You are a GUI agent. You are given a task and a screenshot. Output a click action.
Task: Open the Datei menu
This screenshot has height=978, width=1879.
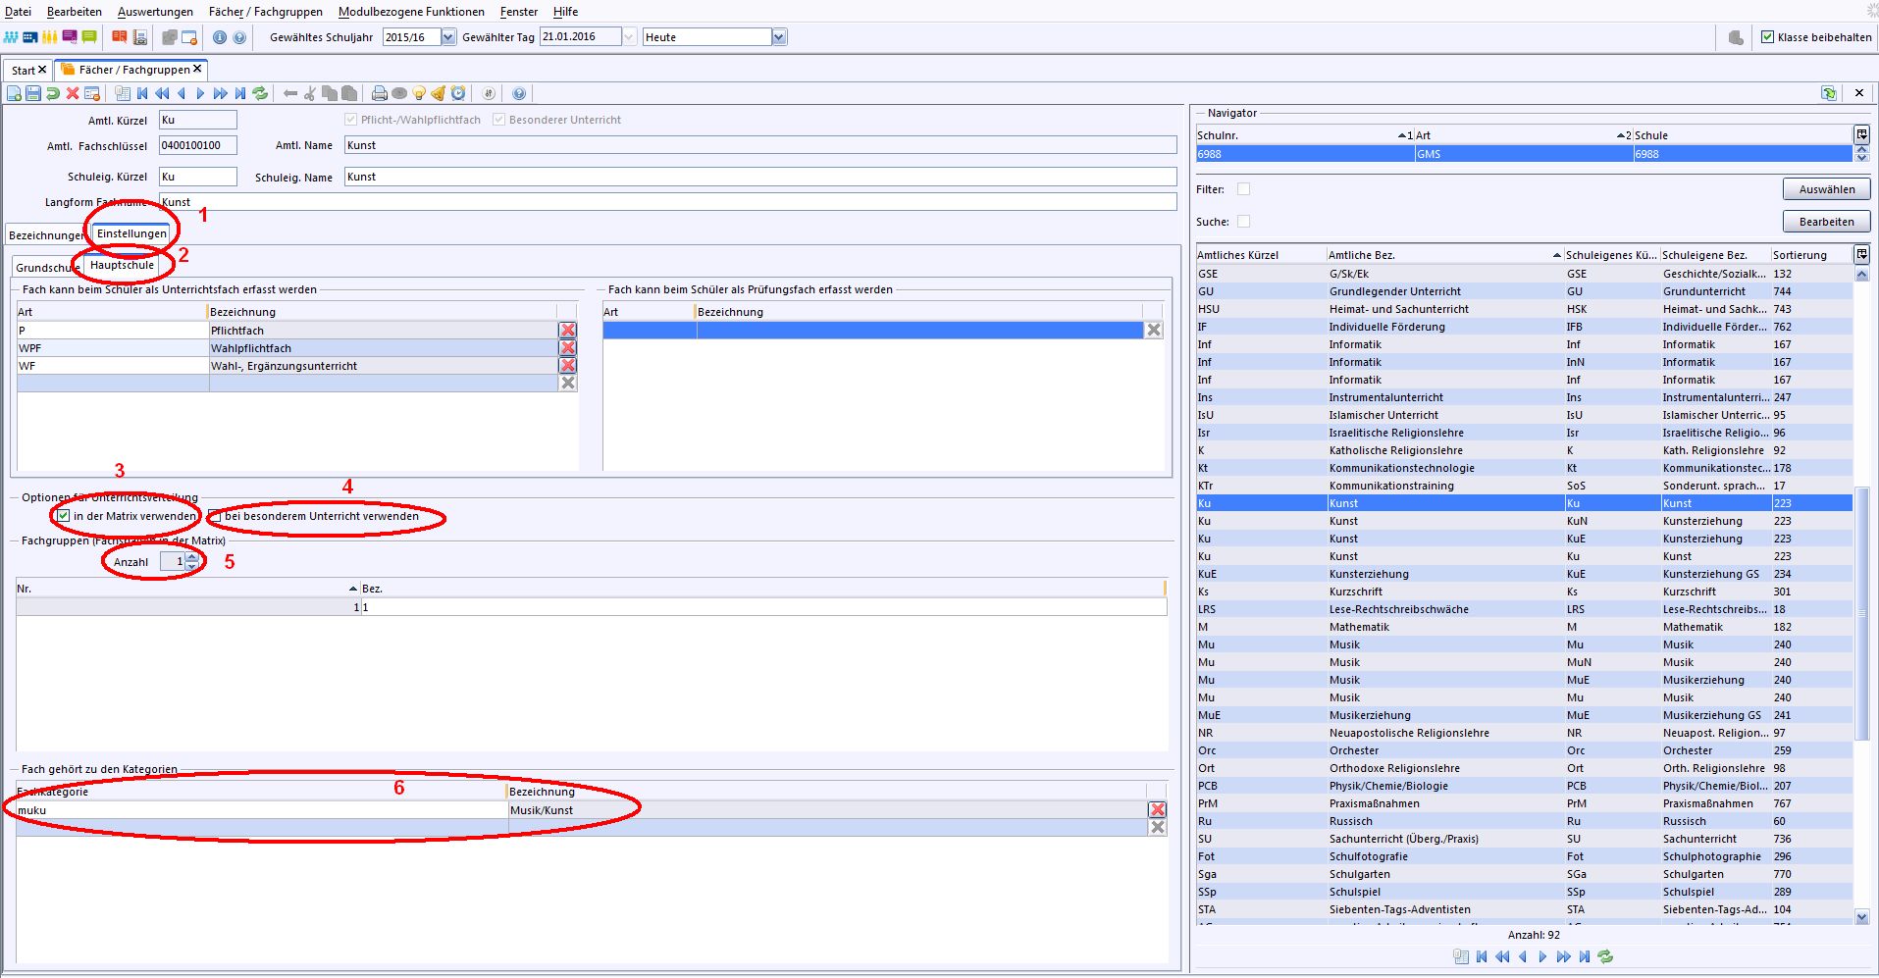tap(18, 12)
